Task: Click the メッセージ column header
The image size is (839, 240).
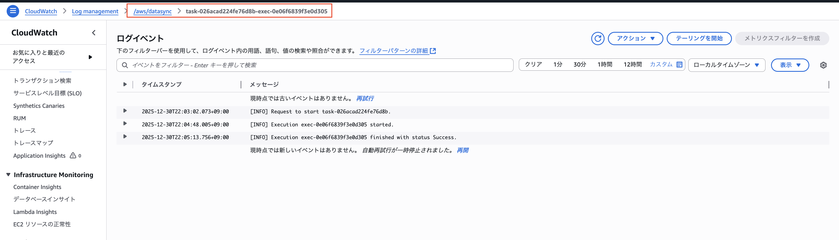Action: point(264,84)
